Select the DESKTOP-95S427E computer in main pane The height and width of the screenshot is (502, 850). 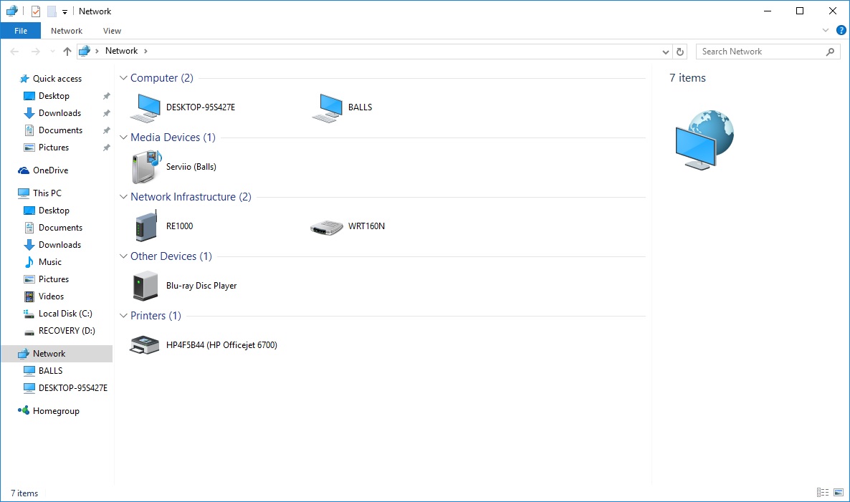[x=145, y=107]
